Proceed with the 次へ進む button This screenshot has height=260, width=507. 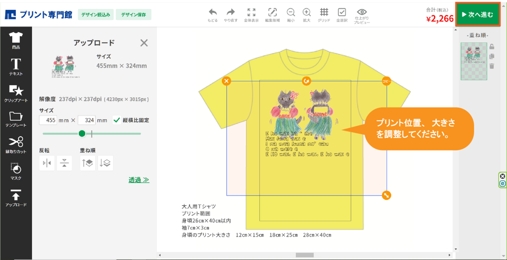coord(477,15)
